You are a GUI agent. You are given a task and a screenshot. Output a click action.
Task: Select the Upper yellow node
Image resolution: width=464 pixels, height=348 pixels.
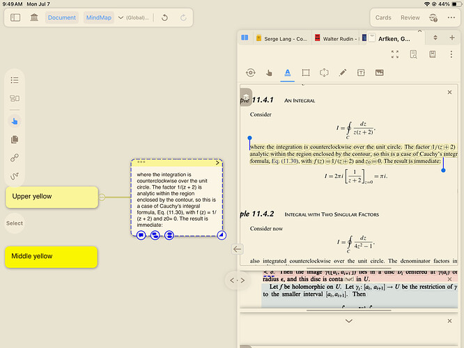click(52, 197)
